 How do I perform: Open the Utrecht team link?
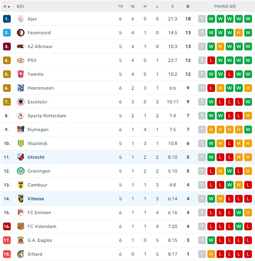click(x=36, y=157)
